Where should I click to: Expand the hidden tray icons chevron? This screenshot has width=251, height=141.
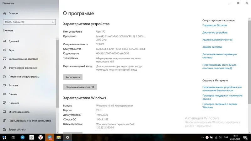tap(202, 138)
